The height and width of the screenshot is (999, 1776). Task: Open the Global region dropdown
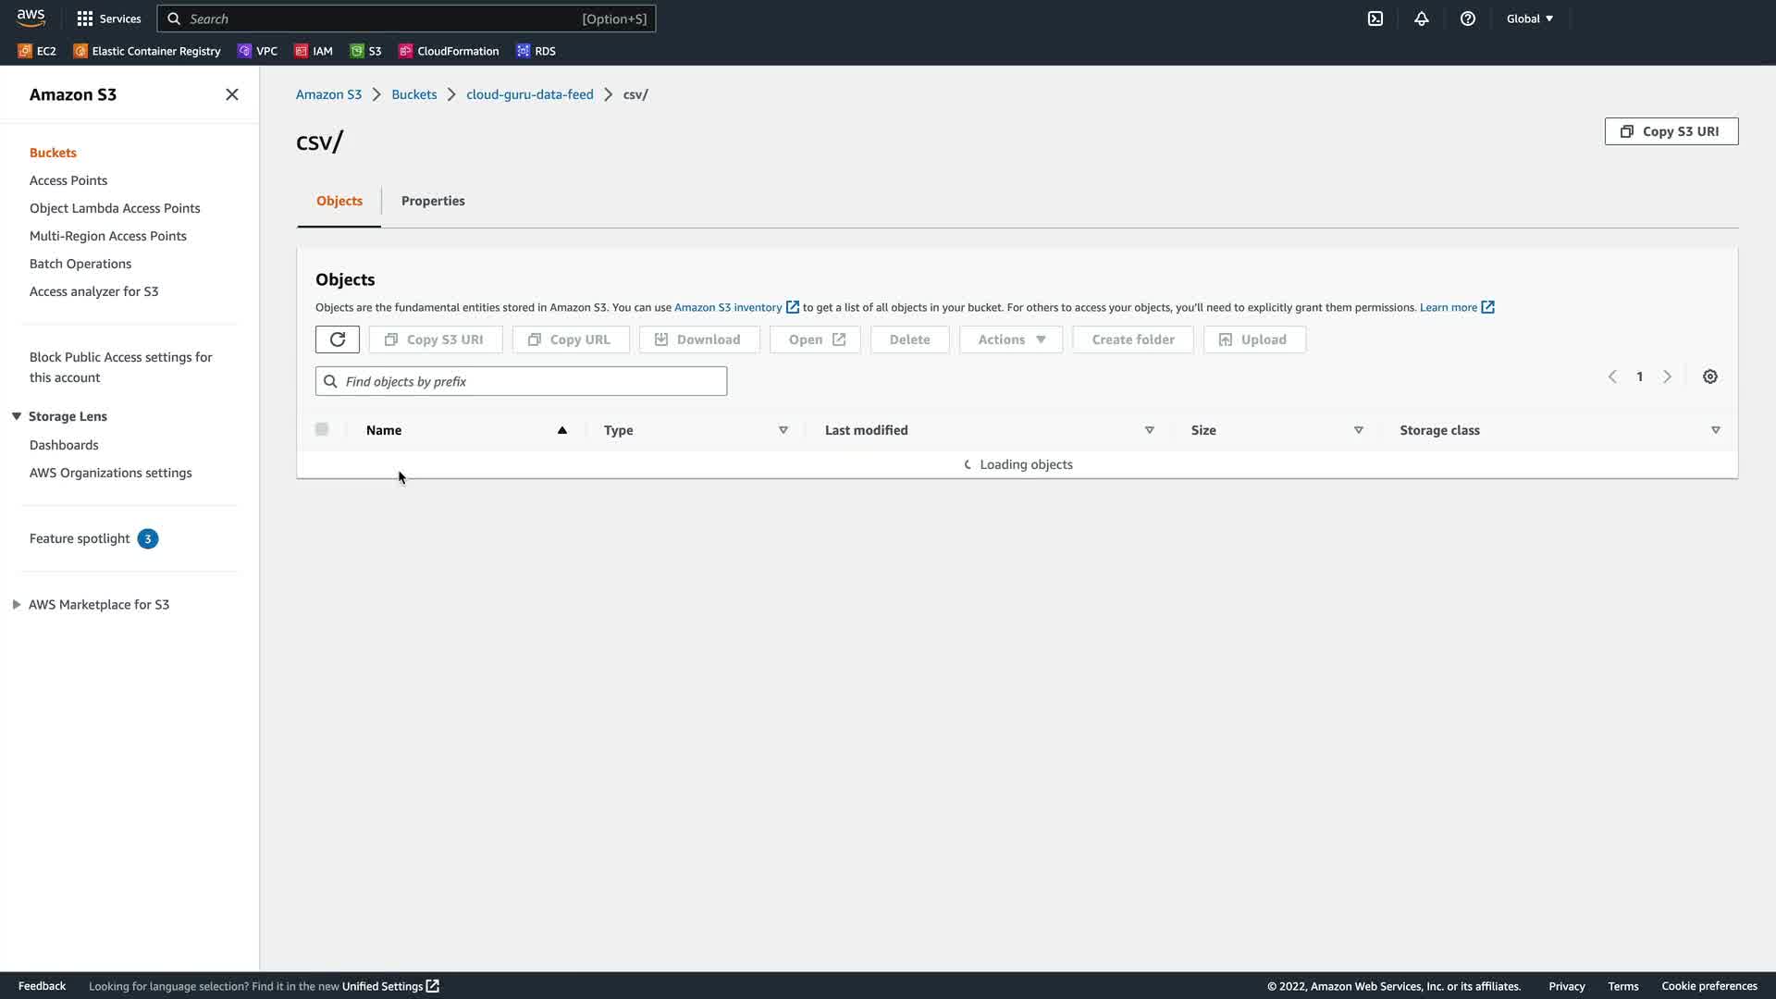click(x=1529, y=18)
